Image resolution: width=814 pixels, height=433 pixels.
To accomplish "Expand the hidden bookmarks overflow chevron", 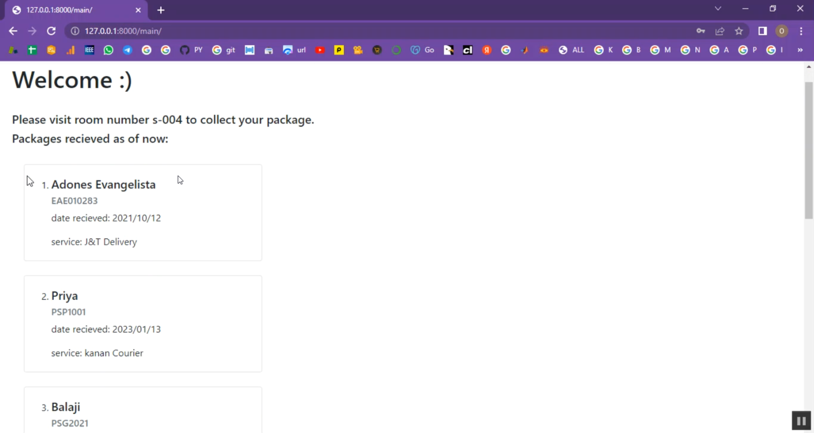I will pos(800,50).
